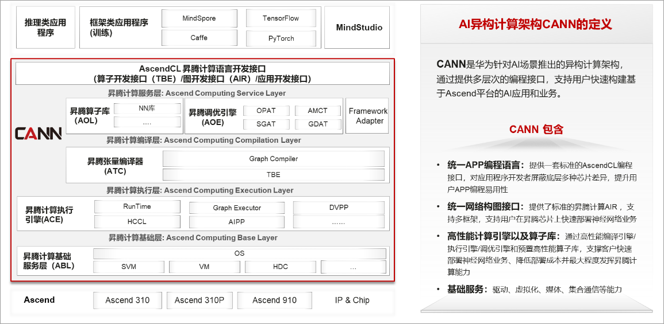Select the OPAT box
664x324 pixels.
266,111
